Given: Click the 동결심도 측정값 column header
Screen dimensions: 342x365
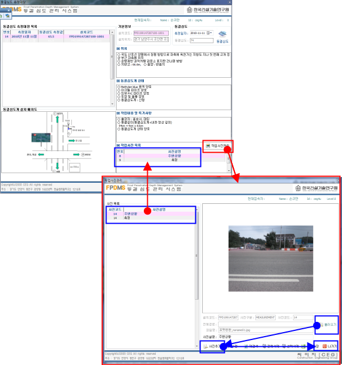Looking at the screenshot, I should [51, 32].
